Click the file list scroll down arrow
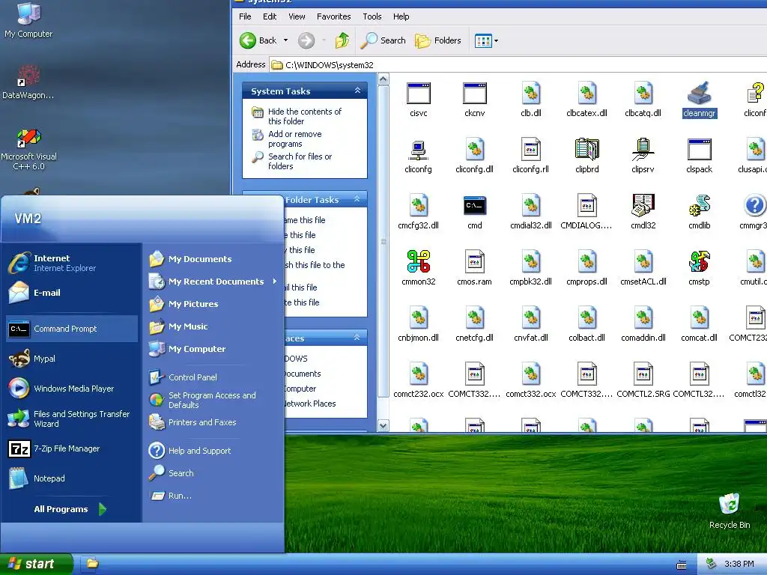The width and height of the screenshot is (767, 575). [383, 425]
